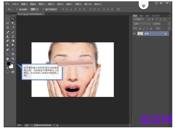Select the Brush tool

tap(13, 32)
